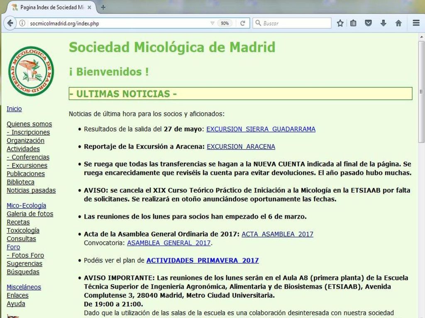Show bookmarks list icon
Screen dimensions: 425x318
[x=353, y=23]
